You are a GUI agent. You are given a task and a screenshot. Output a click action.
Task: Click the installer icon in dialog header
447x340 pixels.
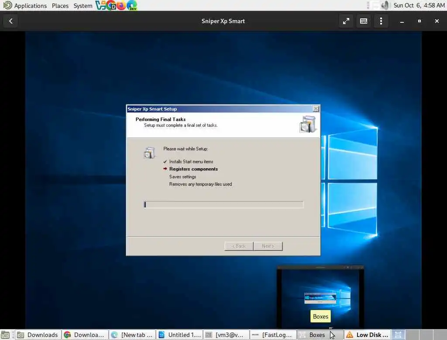point(308,124)
